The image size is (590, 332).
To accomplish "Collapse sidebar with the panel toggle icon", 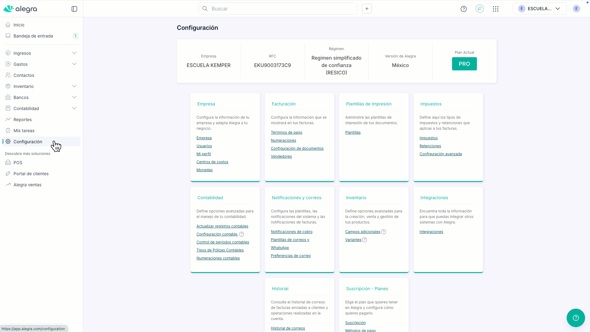I will pos(74,9).
